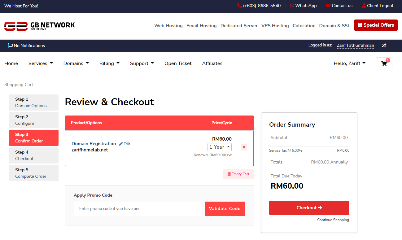Go to Web Hosting page

(168, 26)
